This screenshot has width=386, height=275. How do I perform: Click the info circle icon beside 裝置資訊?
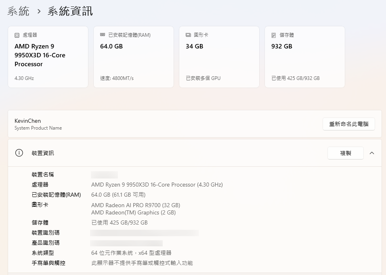19,153
